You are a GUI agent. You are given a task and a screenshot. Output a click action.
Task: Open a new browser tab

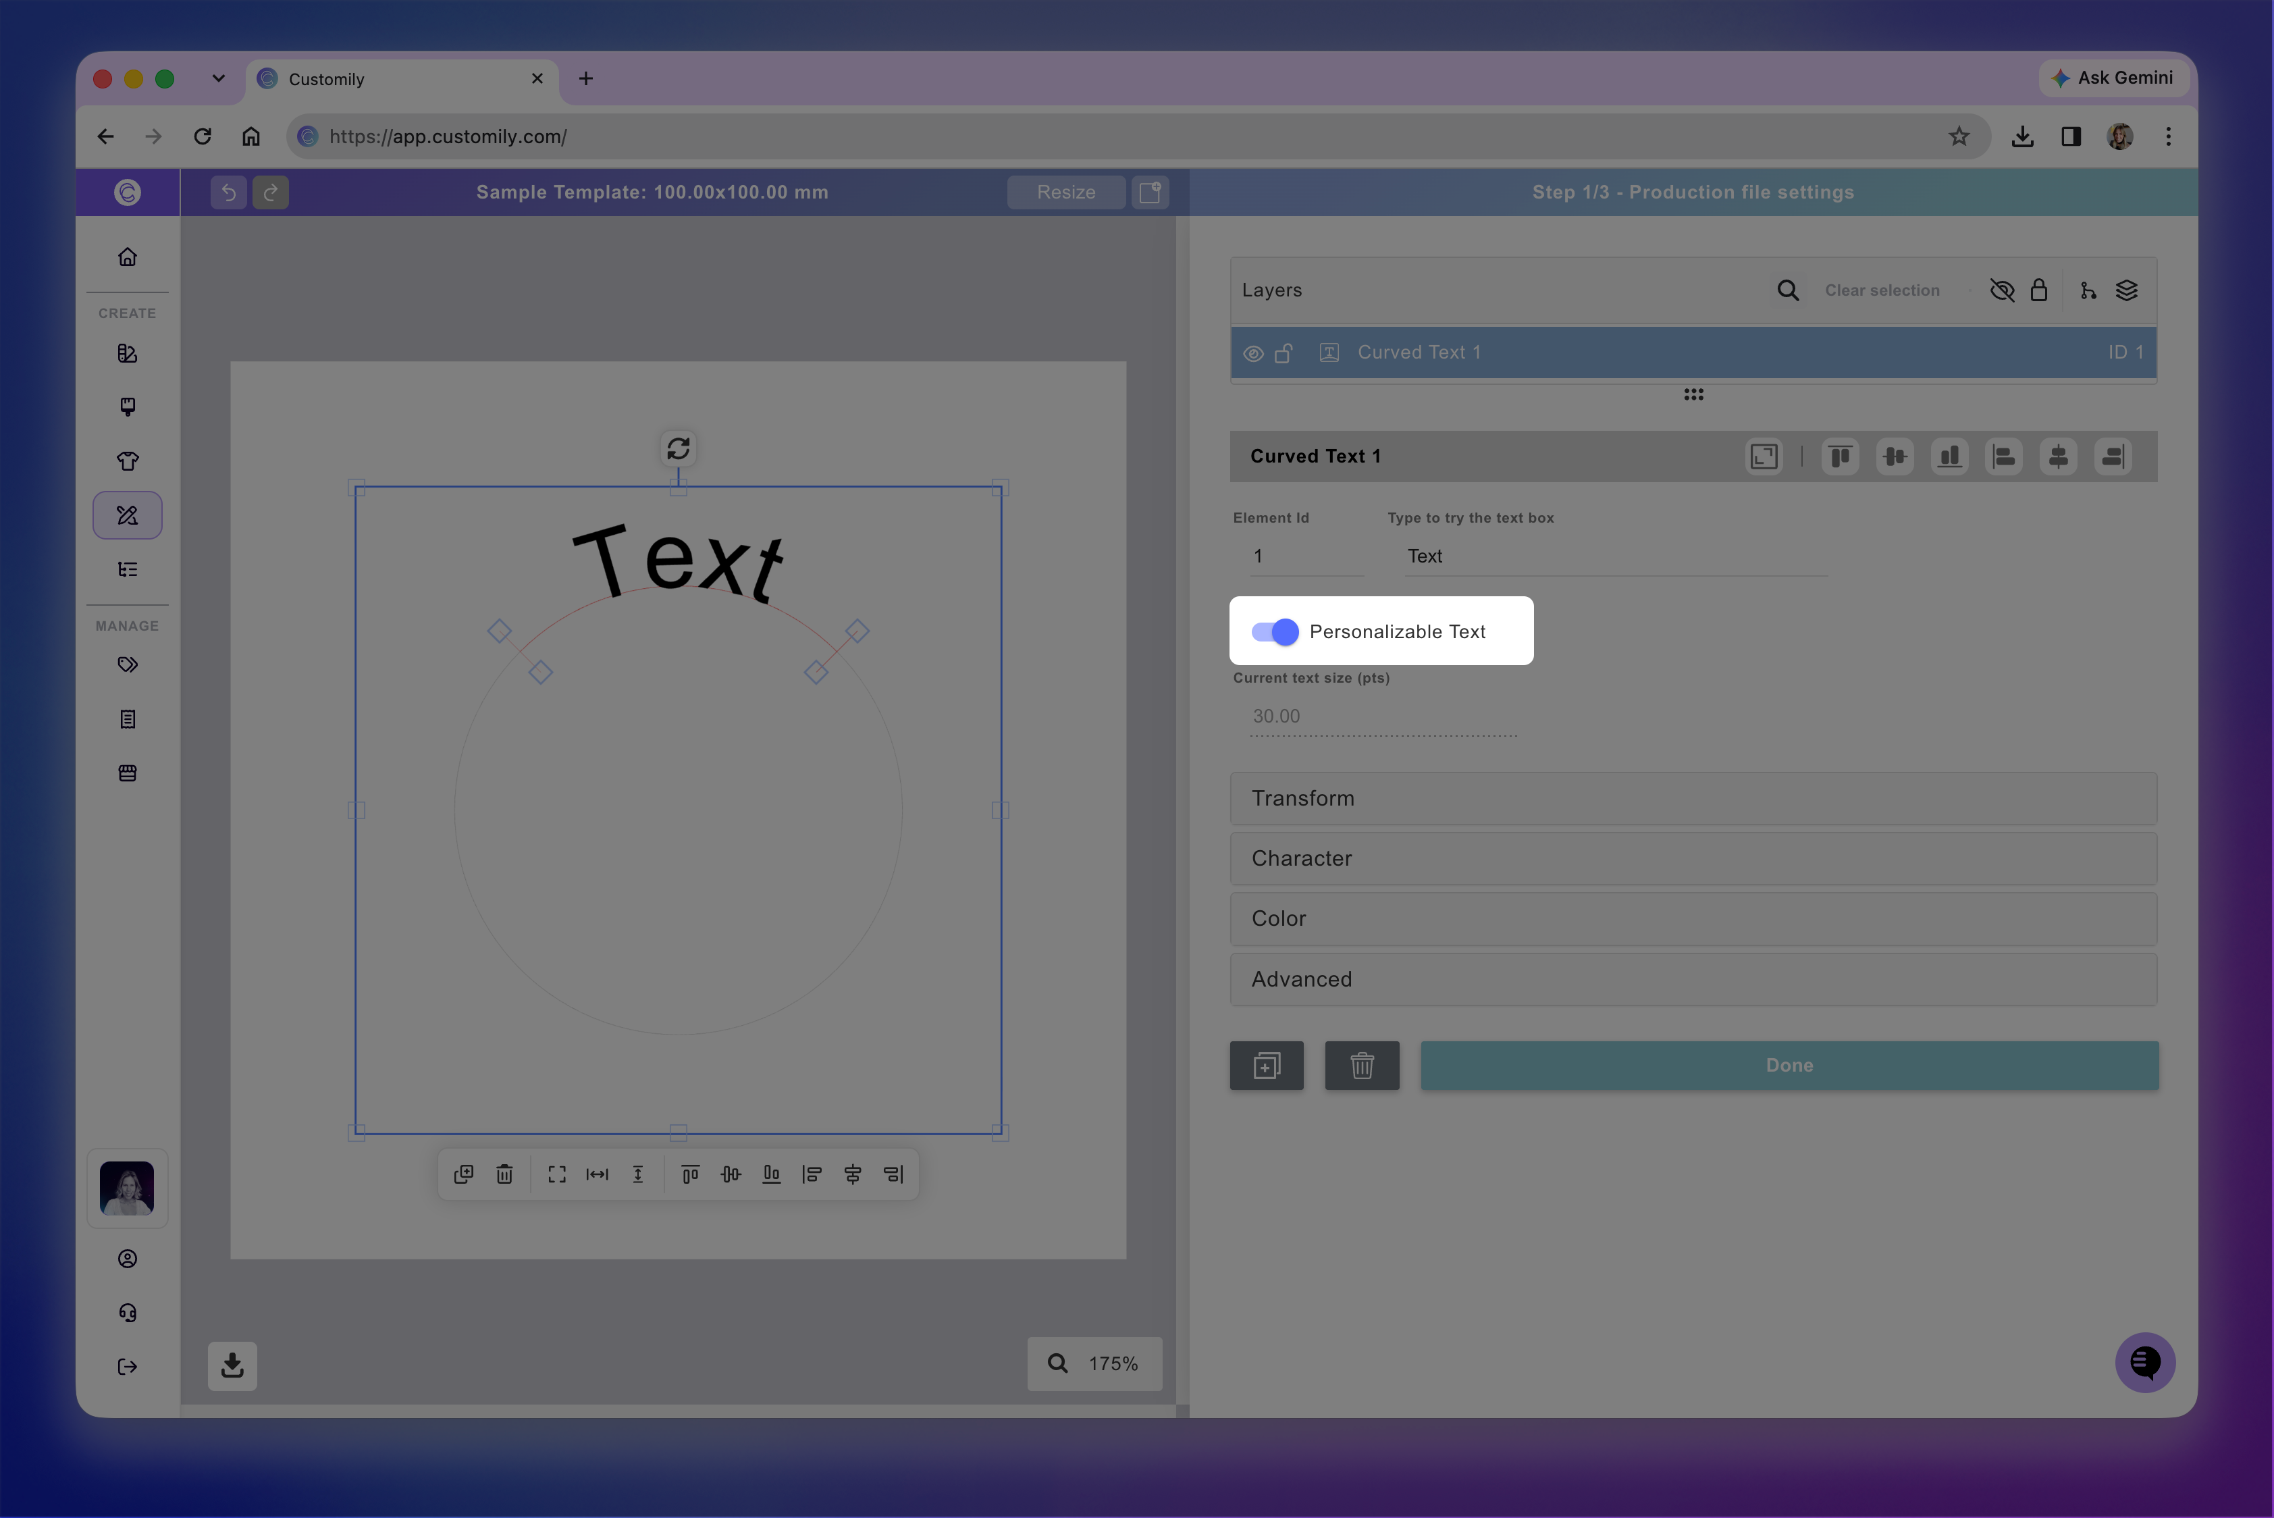tap(585, 78)
